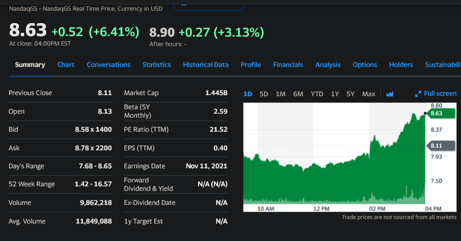
Task: Click the Analysis tab
Action: (x=328, y=65)
